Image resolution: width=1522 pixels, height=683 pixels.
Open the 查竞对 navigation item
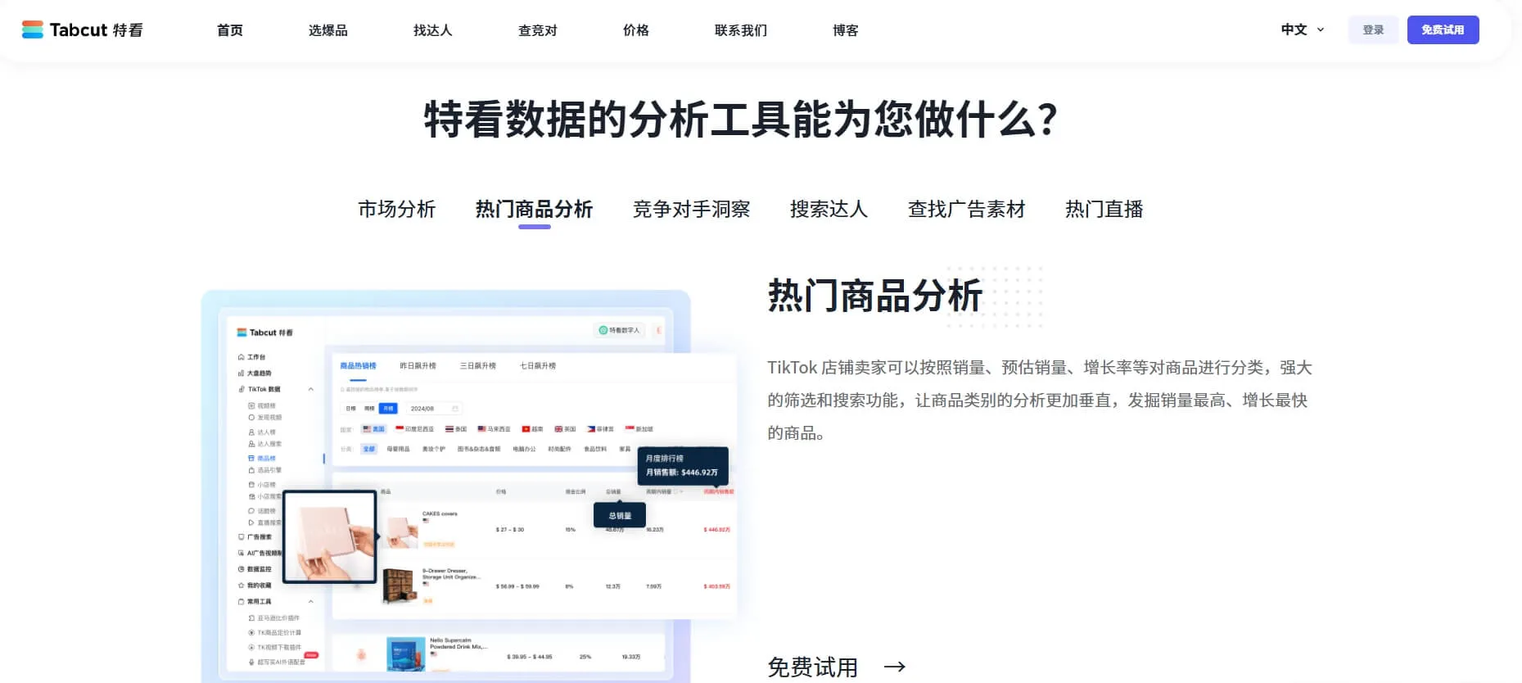tap(538, 30)
